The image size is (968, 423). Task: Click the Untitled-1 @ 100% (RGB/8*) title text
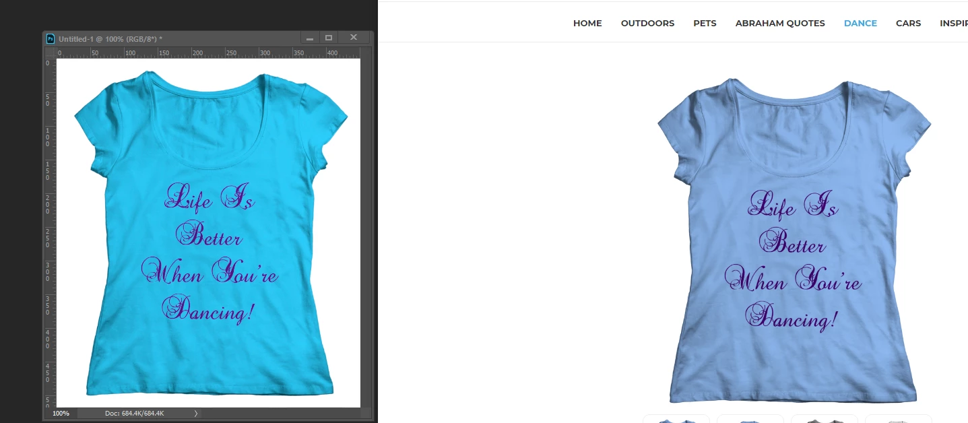[110, 39]
